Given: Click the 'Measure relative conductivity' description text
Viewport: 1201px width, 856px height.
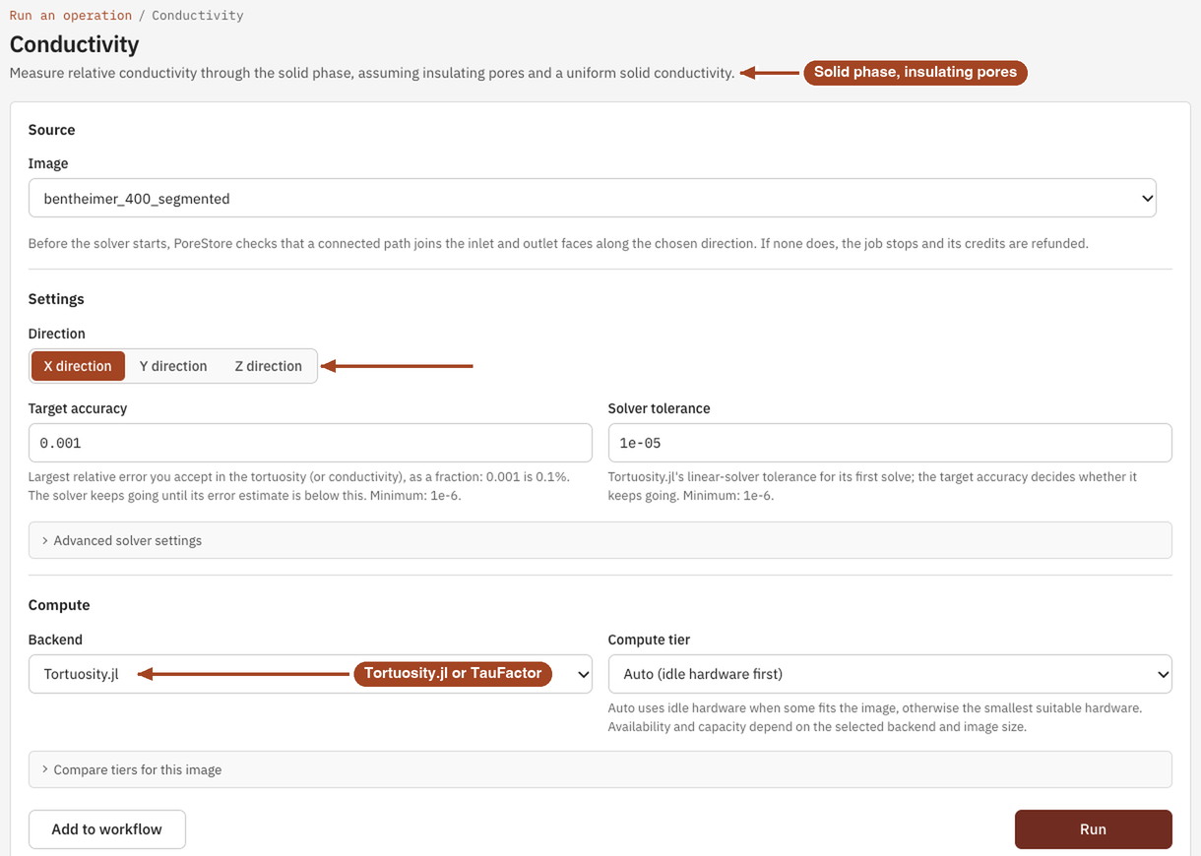Looking at the screenshot, I should [x=372, y=73].
